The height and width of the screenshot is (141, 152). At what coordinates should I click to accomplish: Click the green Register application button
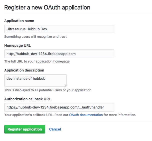(x=25, y=129)
